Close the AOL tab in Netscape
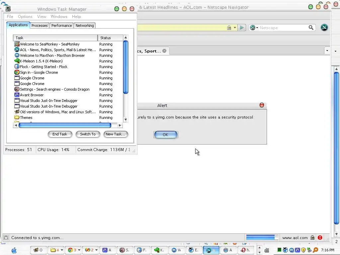340x255 pixels. (164, 51)
